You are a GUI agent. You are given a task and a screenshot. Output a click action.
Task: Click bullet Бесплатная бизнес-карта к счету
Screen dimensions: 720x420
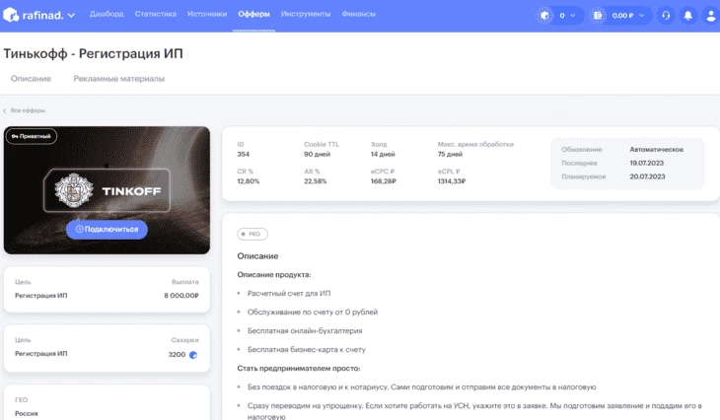(307, 350)
